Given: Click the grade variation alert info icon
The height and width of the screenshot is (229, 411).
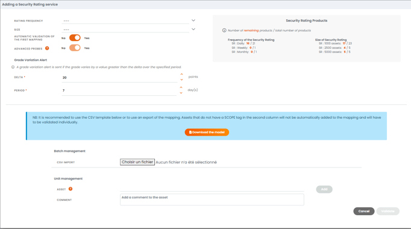Looking at the screenshot, I should (13, 67).
